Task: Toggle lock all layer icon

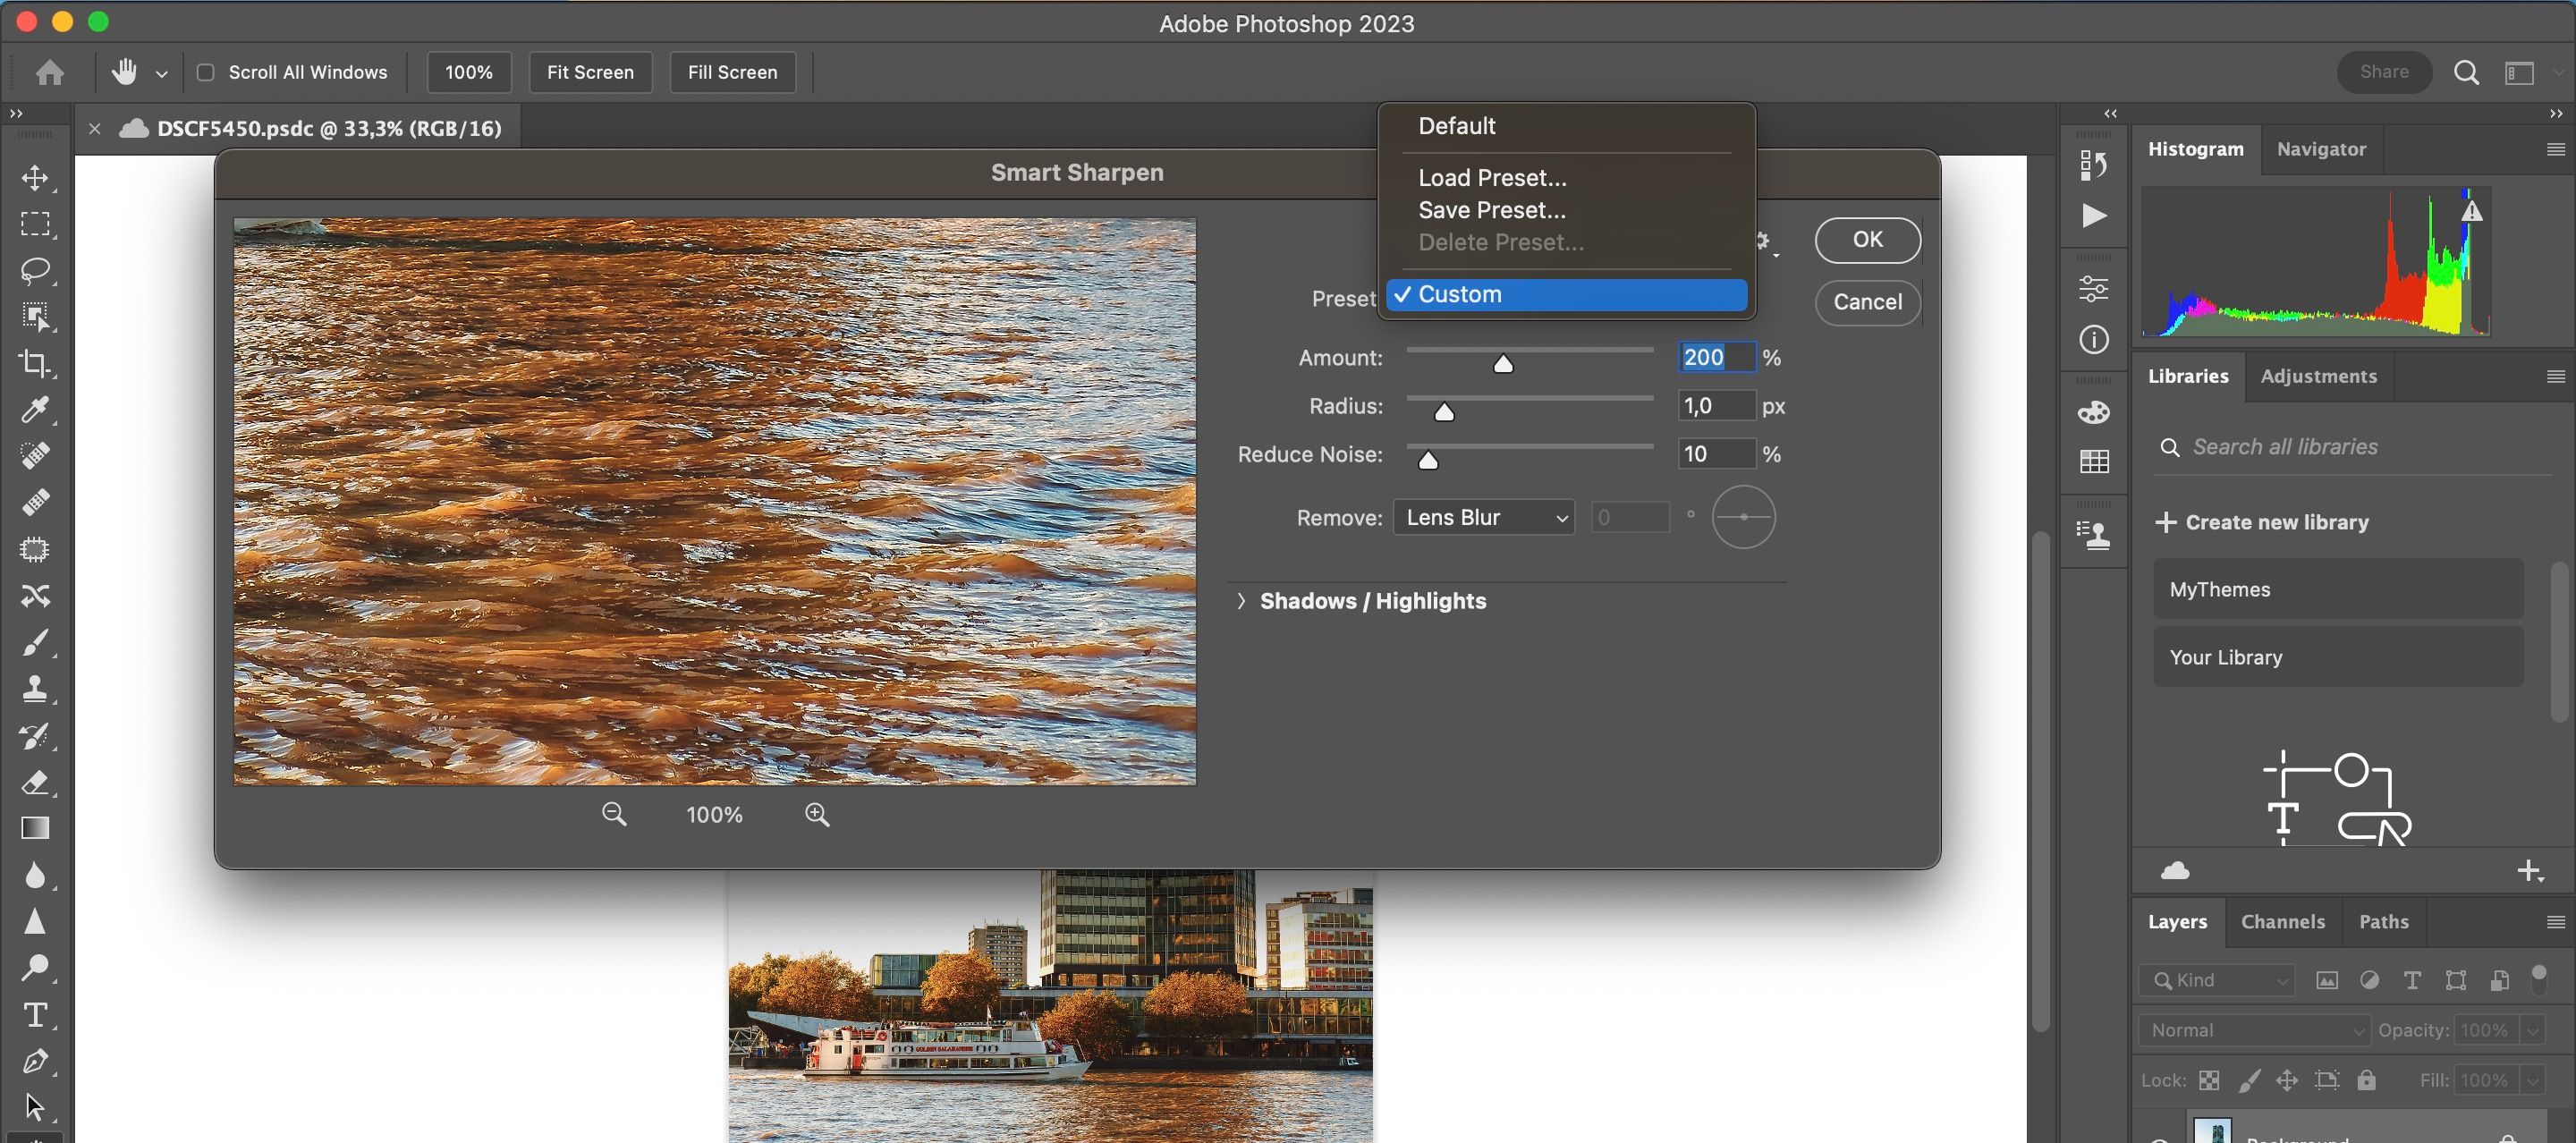Action: 2366,1080
